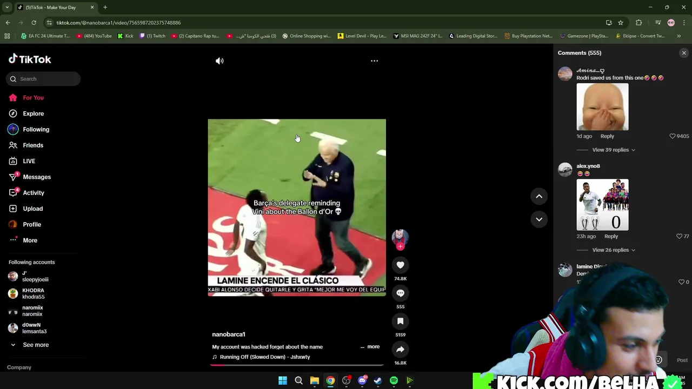Open Chrome extensions puzzle icon
Screen dimensions: 692x389
point(639,23)
